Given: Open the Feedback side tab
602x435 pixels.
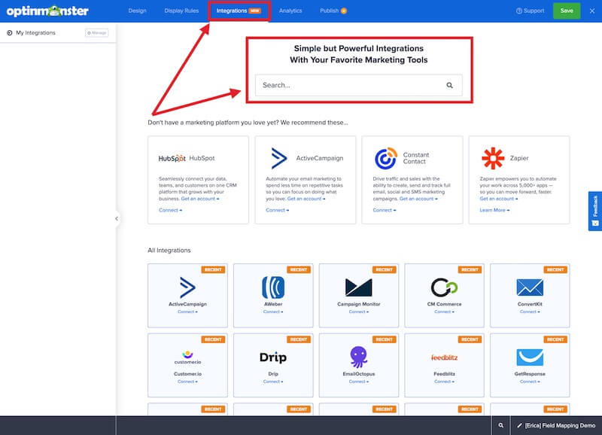Looking at the screenshot, I should [594, 211].
